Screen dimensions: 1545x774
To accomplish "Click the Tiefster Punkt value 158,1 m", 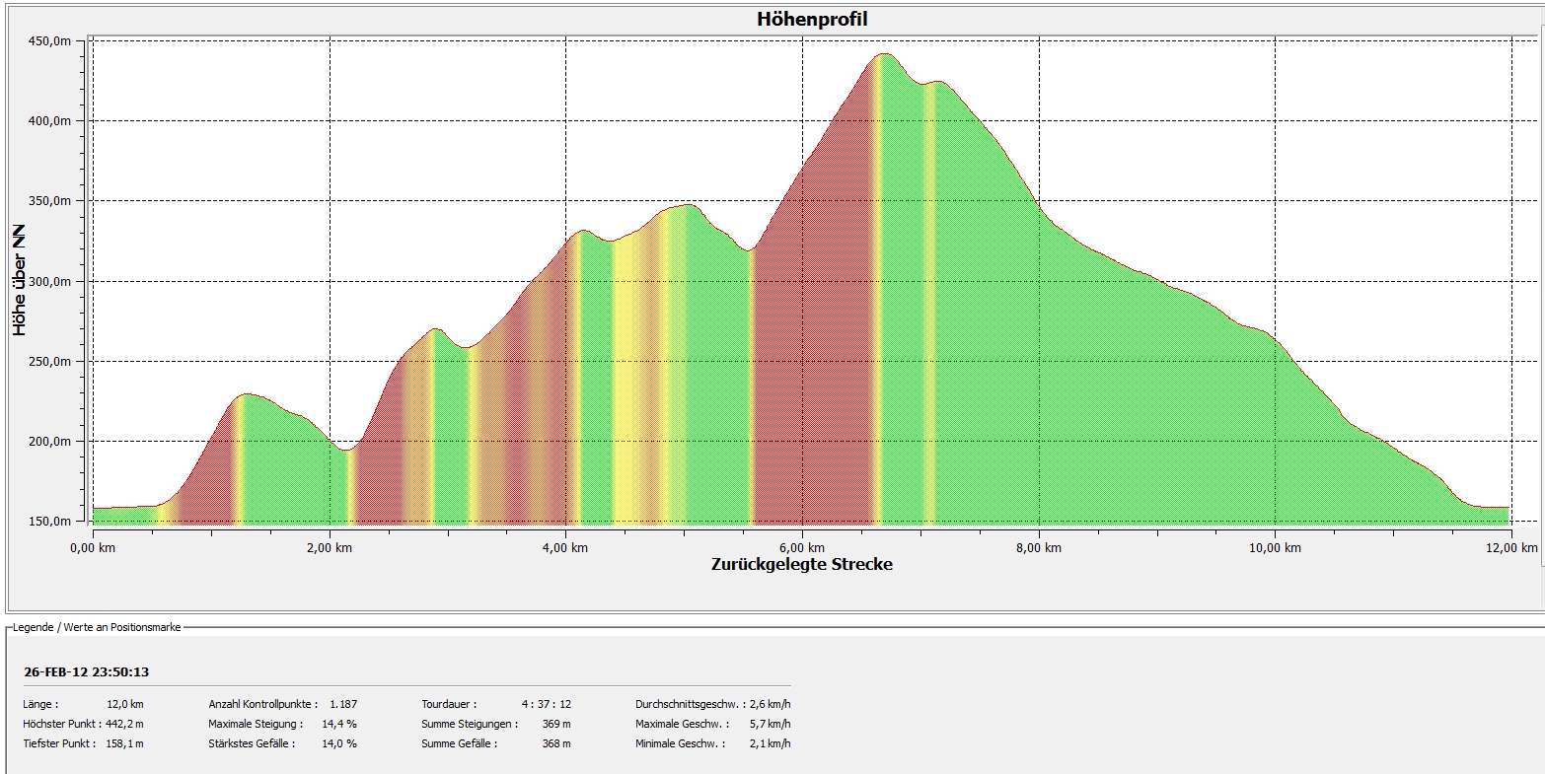I will tap(123, 743).
